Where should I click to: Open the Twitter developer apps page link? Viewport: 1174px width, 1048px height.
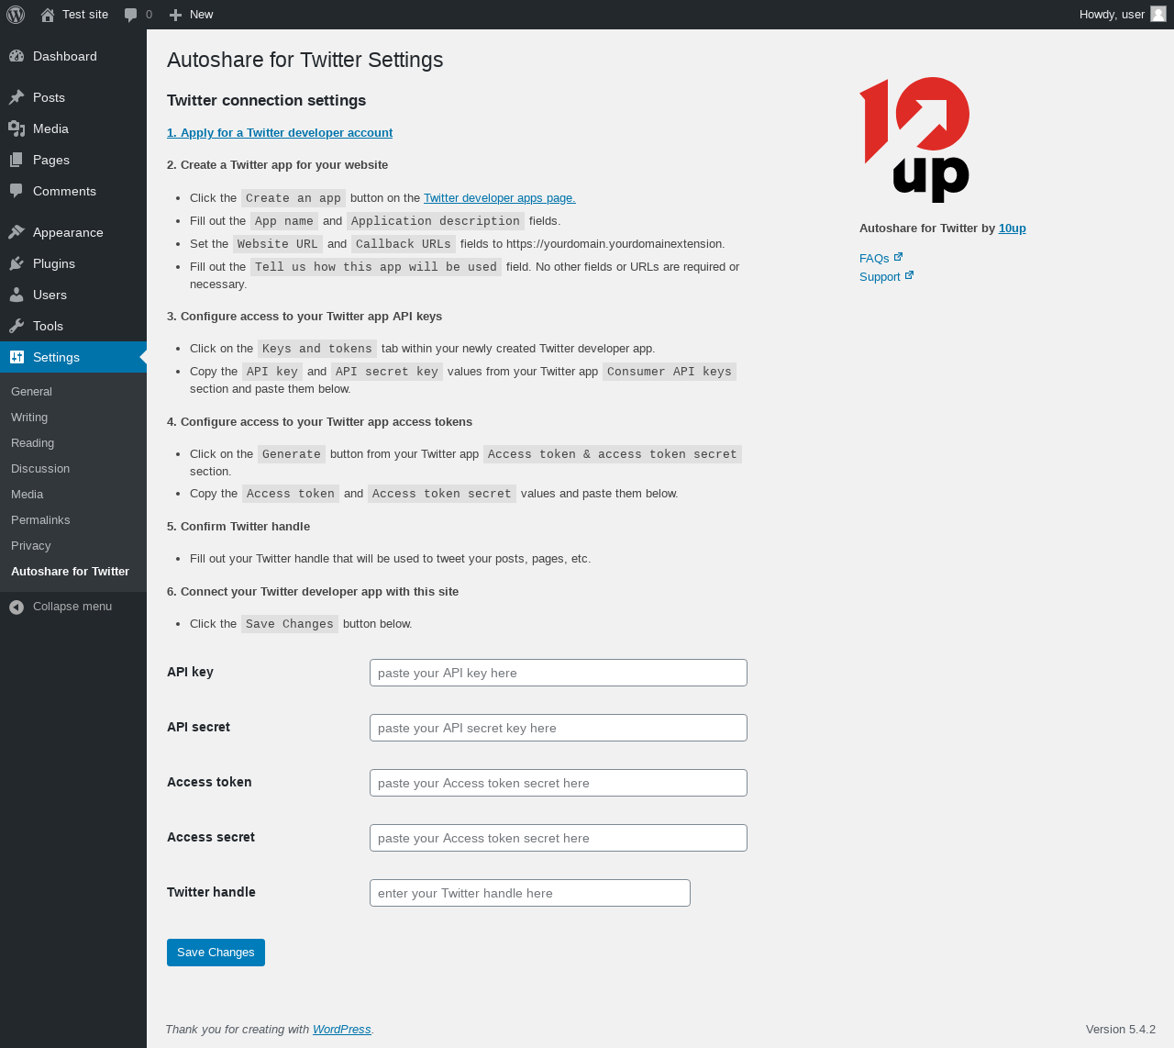coord(500,198)
